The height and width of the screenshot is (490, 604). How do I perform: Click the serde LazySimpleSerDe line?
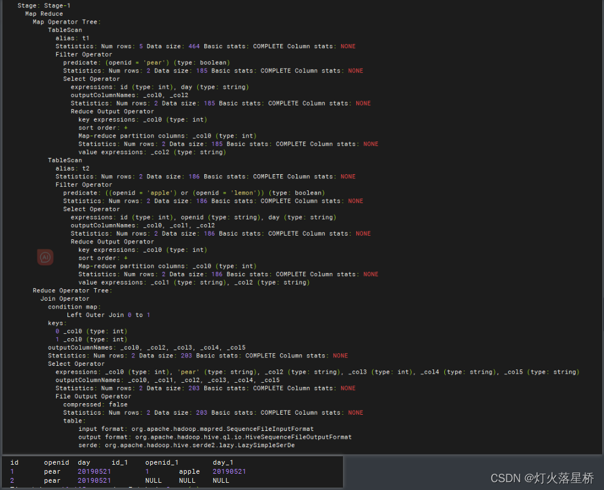tap(186, 445)
